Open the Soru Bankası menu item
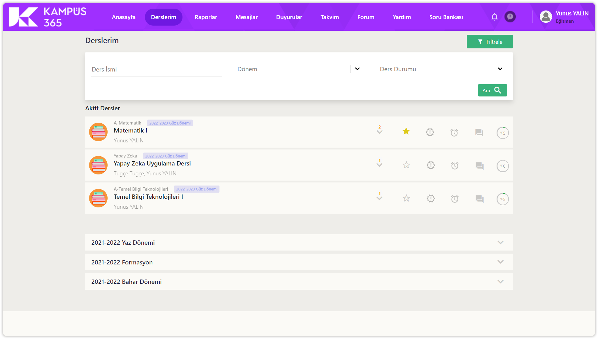598x339 pixels. pos(446,17)
